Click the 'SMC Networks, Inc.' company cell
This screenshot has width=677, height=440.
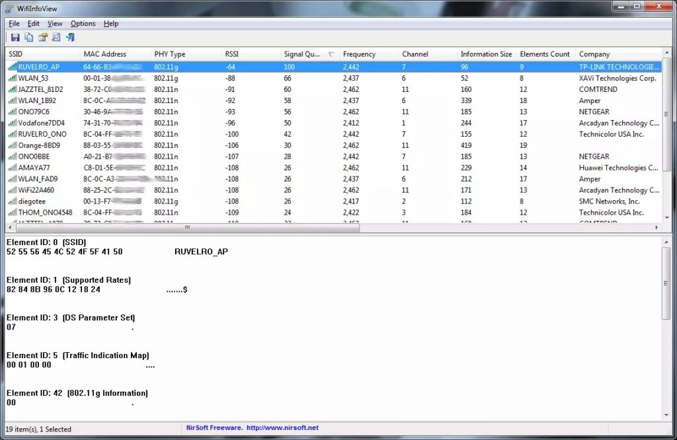(x=609, y=202)
